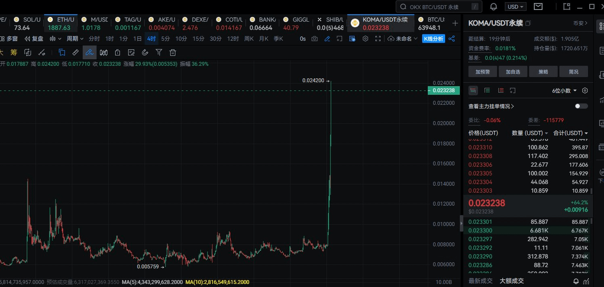
Task: Select the 12时 timeframe
Action: 233,39
